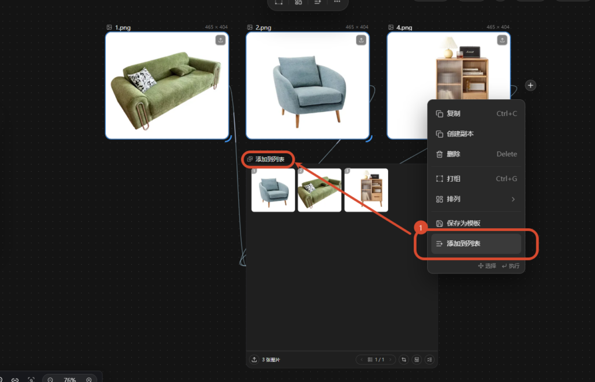This screenshot has height=382, width=595.
Task: Select the cabinet thumbnail in the list panel
Action: [x=366, y=190]
